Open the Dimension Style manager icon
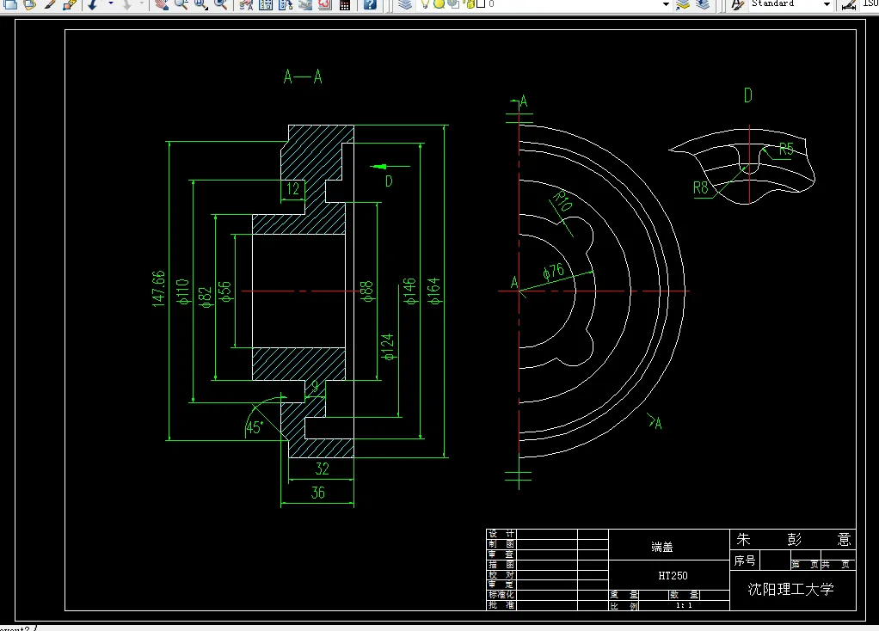Screen dimensions: 879x631 [x=849, y=4]
